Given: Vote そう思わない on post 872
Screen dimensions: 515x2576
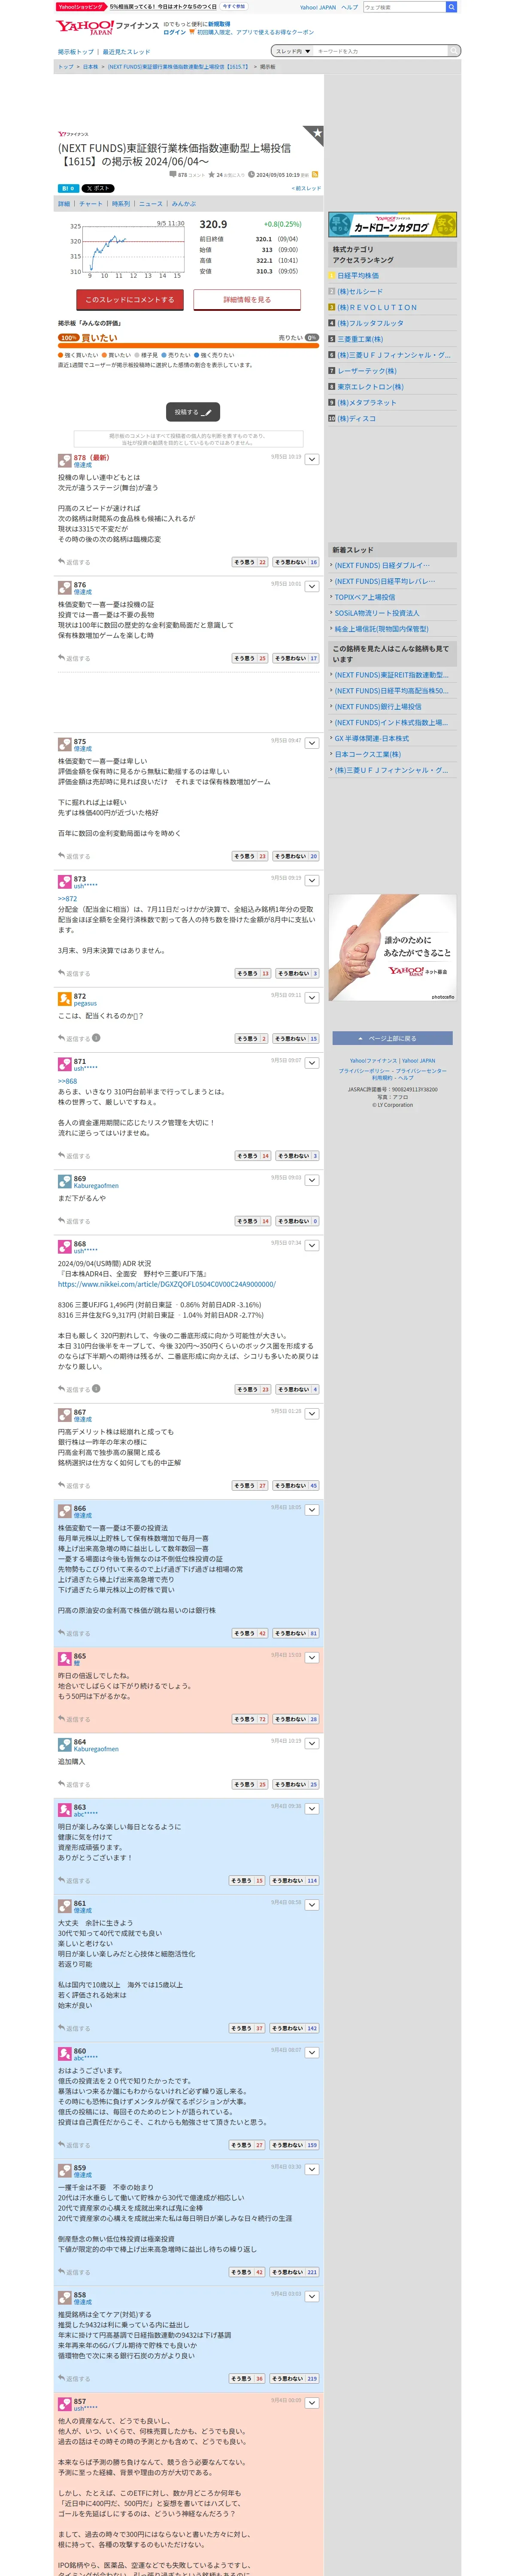Looking at the screenshot, I should tap(296, 1038).
